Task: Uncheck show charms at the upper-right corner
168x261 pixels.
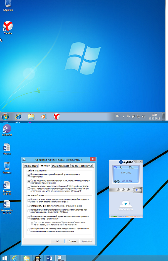Action: tap(29, 175)
